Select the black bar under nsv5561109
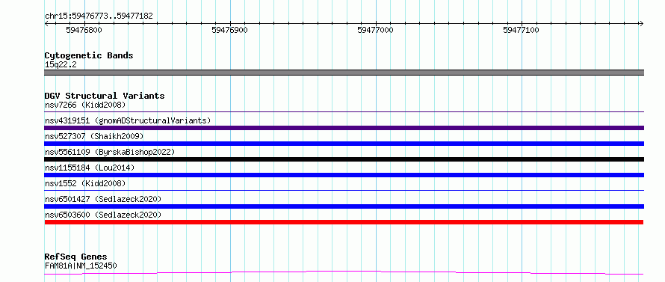 (344, 159)
